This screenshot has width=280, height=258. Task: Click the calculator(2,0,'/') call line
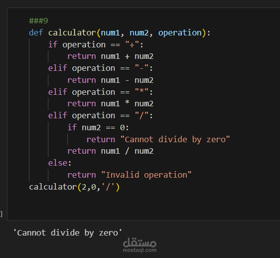[x=74, y=187]
